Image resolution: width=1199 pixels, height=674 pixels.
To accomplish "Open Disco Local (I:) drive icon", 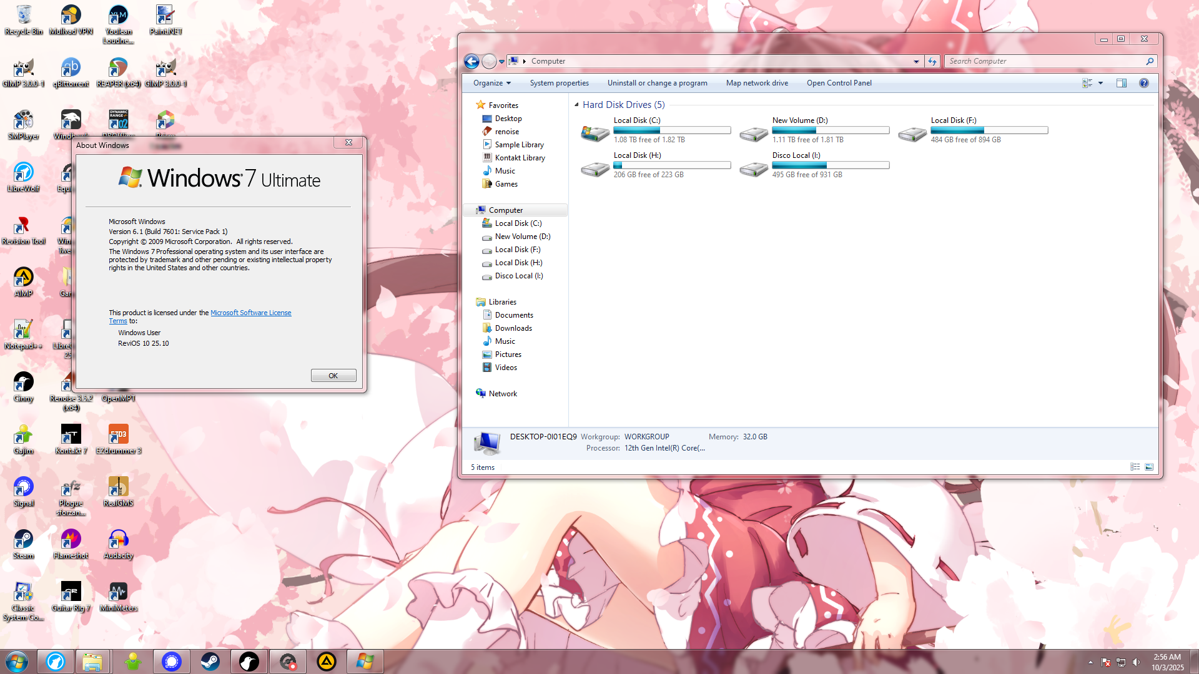I will pos(753,168).
